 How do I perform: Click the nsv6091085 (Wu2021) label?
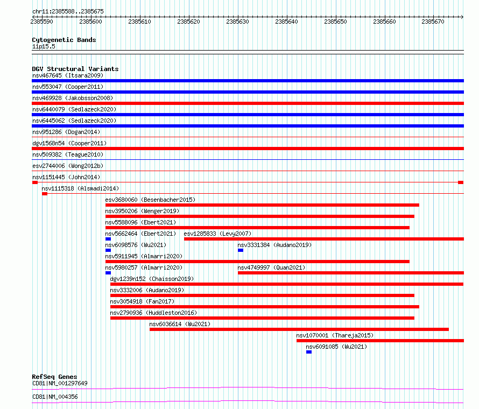pyautogui.click(x=336, y=347)
